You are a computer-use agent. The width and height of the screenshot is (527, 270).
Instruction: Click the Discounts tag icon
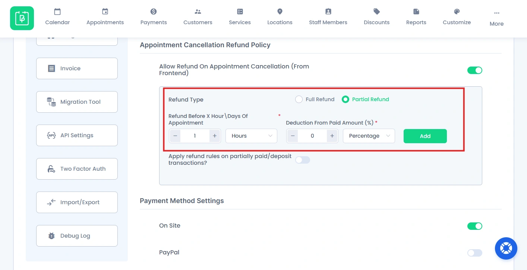(x=377, y=12)
